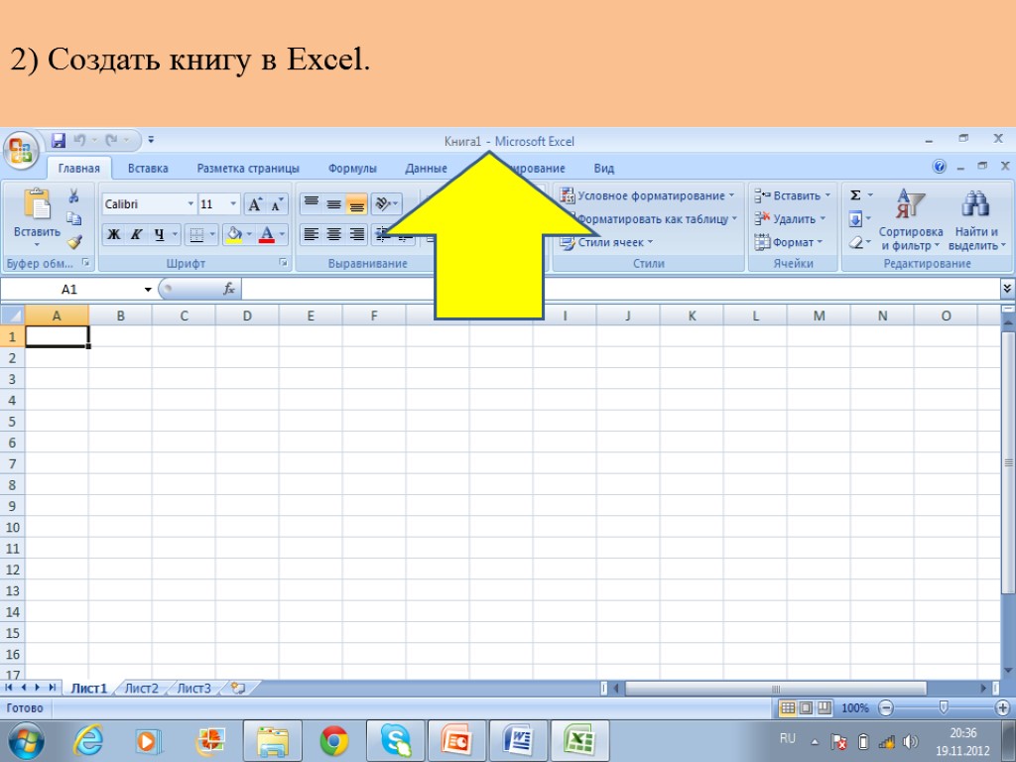Align text to top of cell

coord(311,203)
